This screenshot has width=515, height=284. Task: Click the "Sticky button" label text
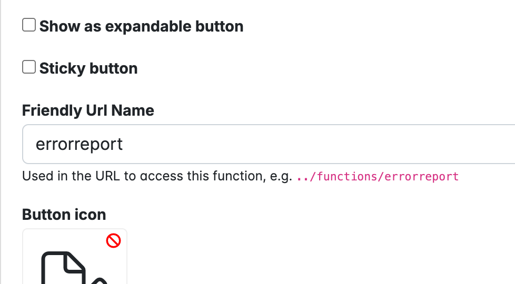click(88, 68)
